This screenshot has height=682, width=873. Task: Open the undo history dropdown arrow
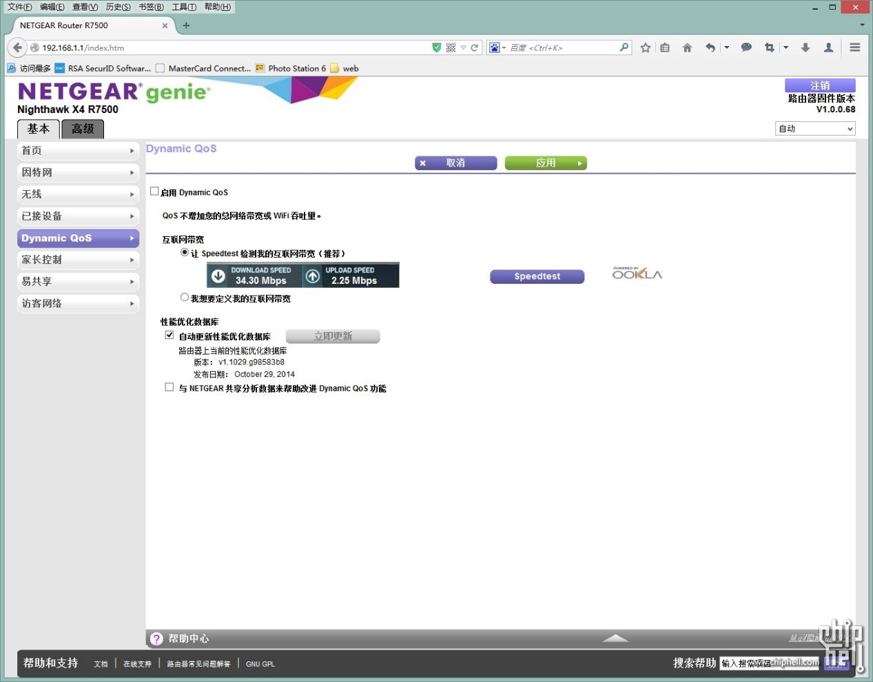pos(727,48)
